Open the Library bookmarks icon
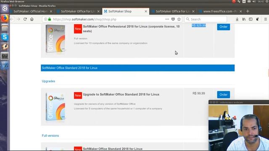This screenshot has height=151, width=269. 244,19
